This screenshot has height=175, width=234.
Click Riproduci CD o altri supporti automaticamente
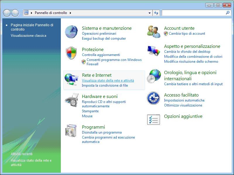[x=104, y=104]
